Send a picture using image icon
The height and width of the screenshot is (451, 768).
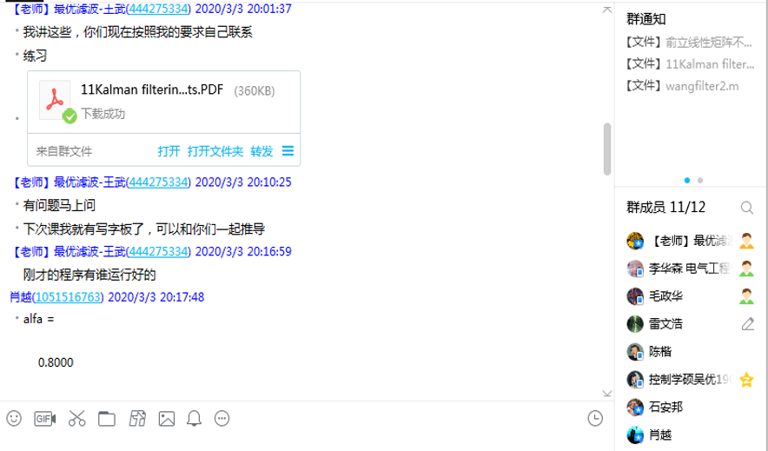(167, 419)
